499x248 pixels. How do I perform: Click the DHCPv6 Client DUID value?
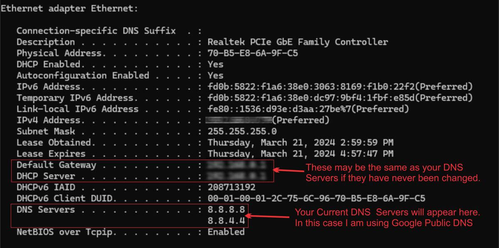click(x=316, y=198)
